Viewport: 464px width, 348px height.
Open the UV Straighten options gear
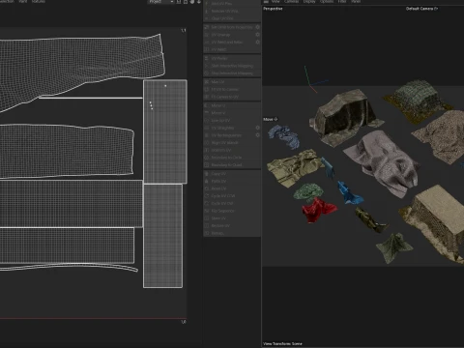(x=257, y=128)
